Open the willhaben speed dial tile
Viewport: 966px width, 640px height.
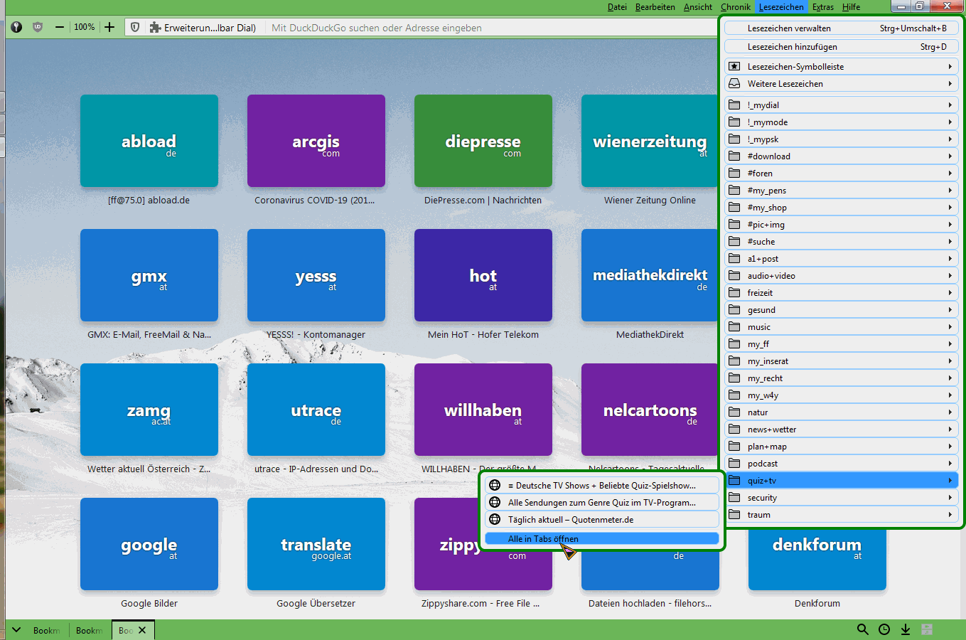(483, 410)
